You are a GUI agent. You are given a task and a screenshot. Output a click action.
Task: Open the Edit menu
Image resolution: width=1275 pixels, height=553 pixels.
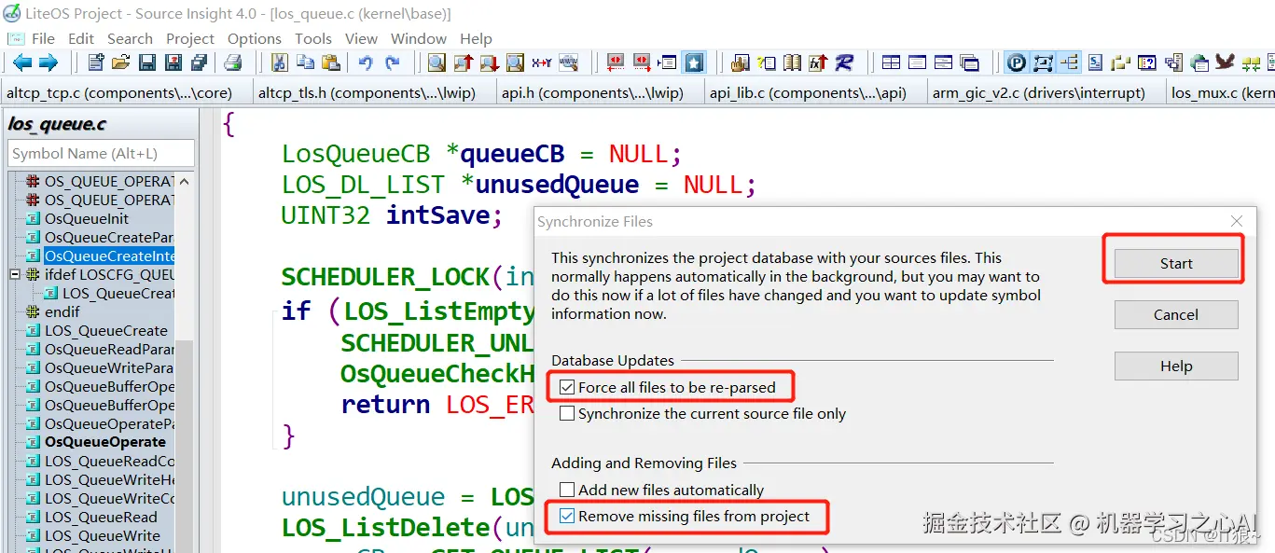[x=81, y=38]
